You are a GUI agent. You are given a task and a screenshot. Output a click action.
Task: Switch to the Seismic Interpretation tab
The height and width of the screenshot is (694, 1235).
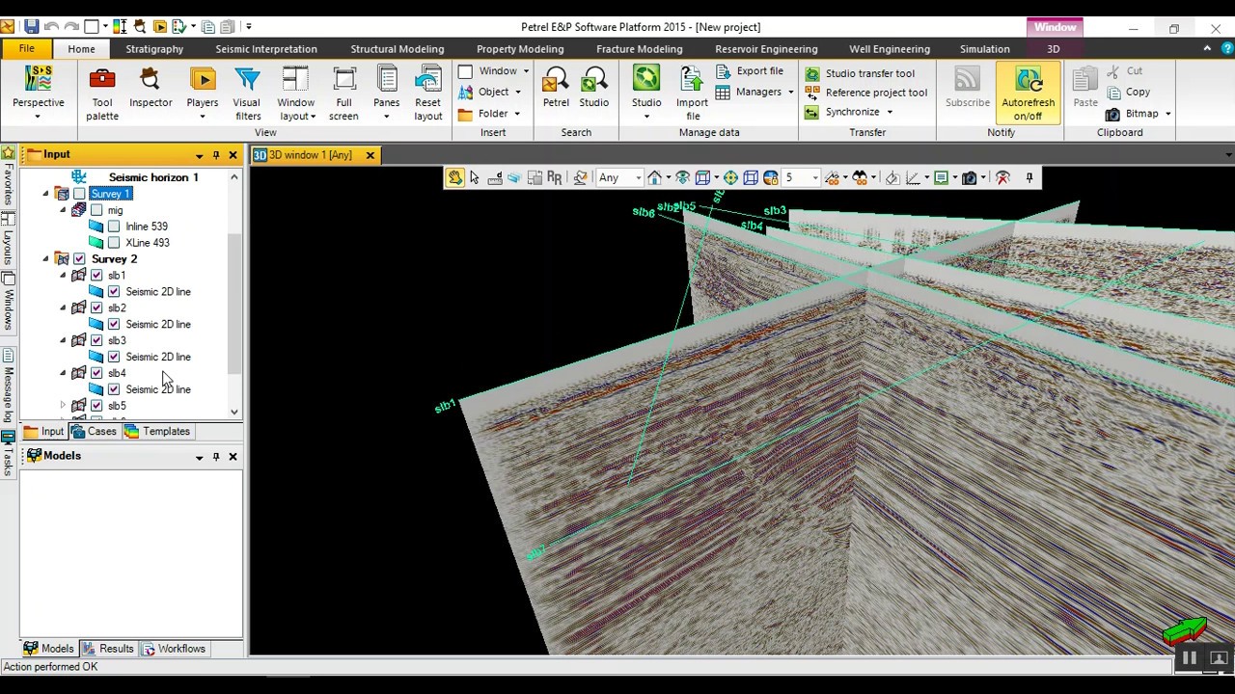pos(266,49)
